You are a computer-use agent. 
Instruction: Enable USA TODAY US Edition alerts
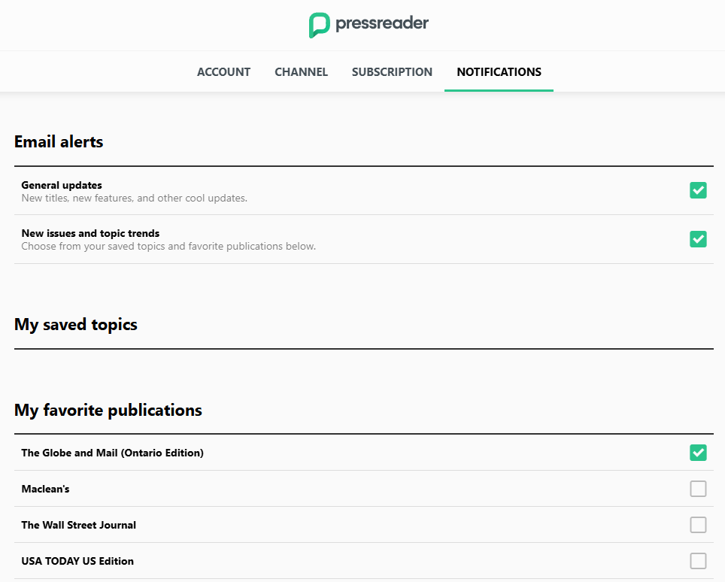(x=698, y=561)
